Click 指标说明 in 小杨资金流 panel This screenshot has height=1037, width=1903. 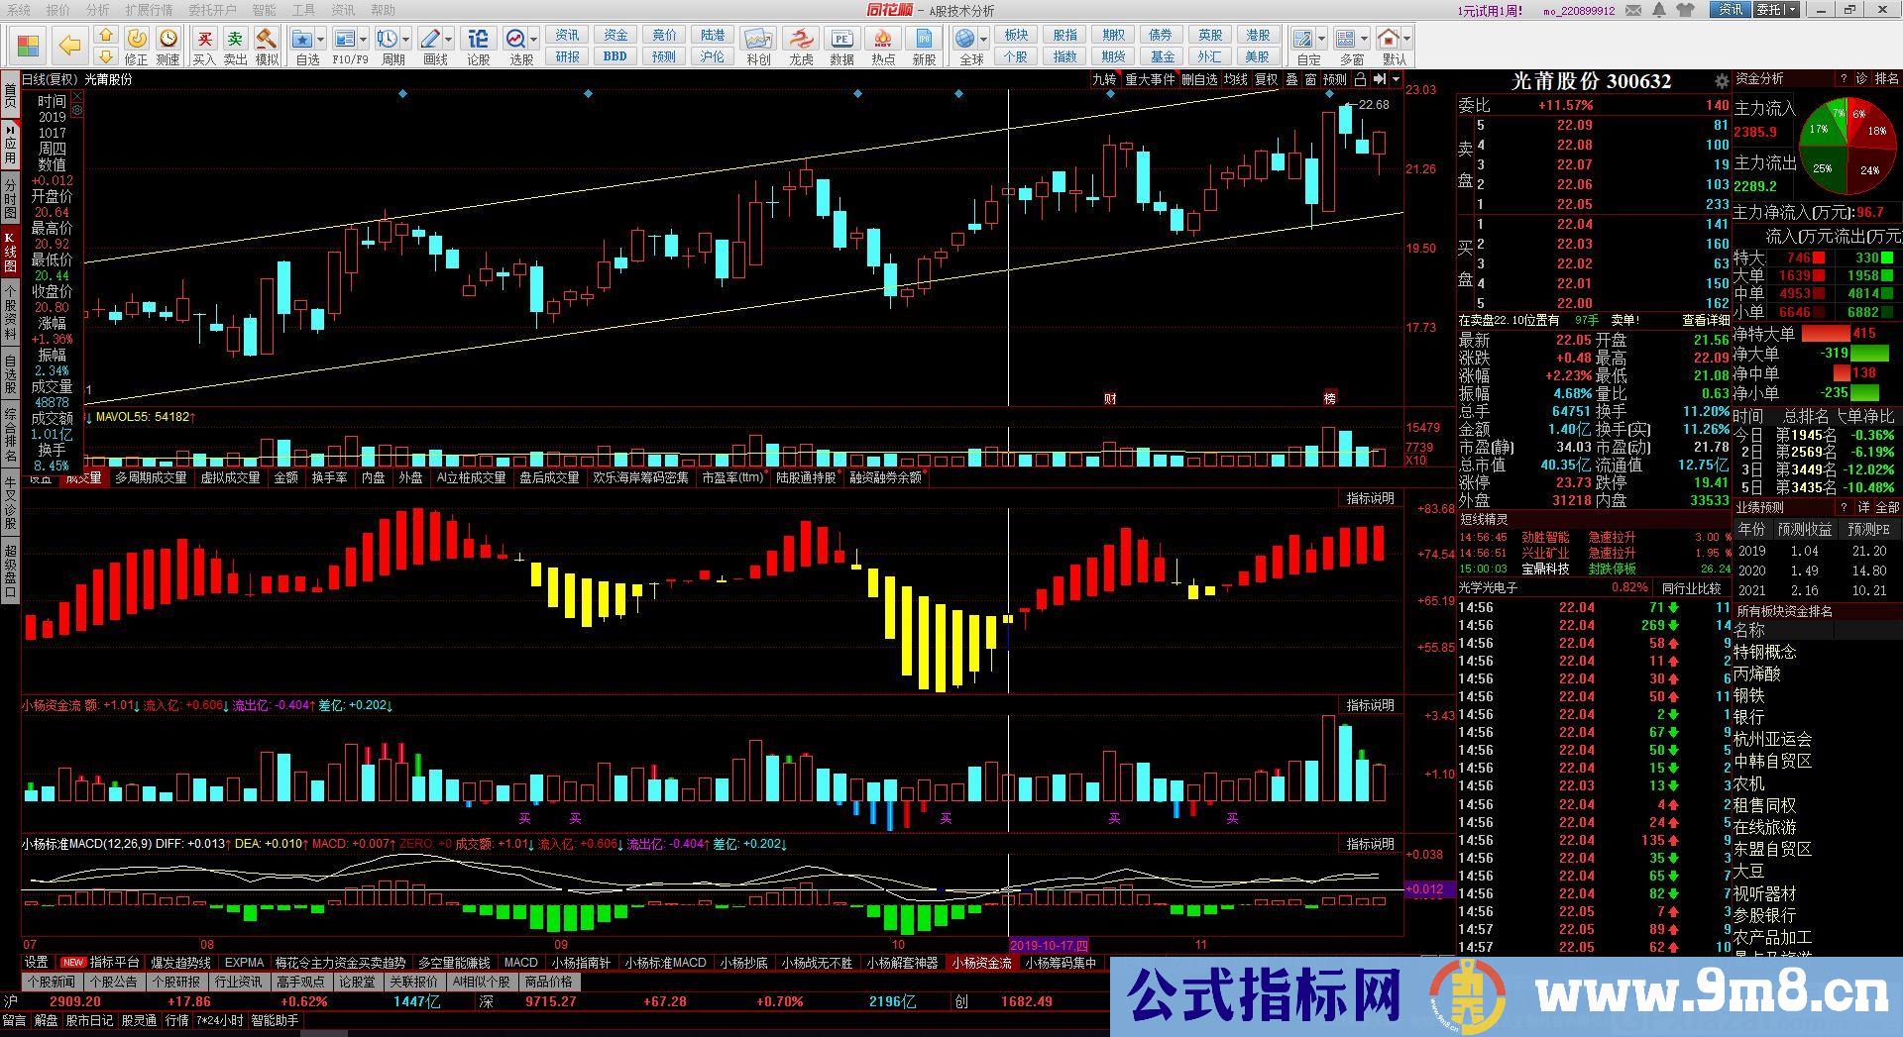(1370, 705)
